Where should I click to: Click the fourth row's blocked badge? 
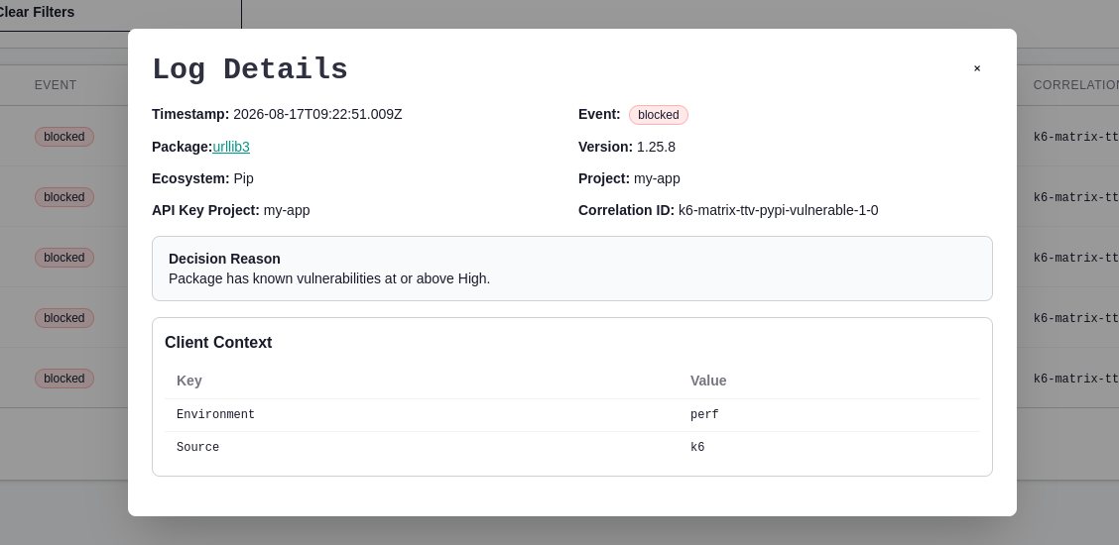coord(64,318)
